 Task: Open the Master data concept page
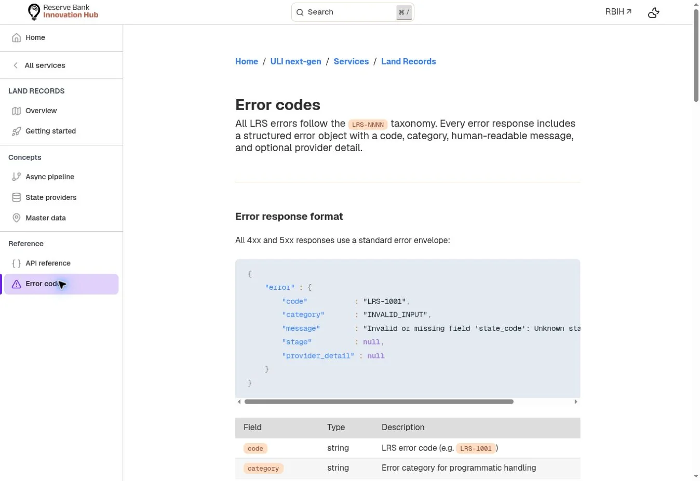(x=61, y=218)
